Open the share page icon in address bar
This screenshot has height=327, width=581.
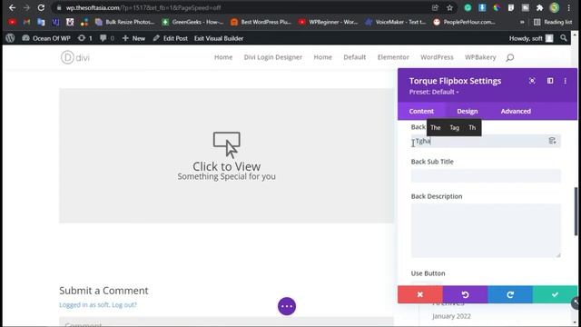[435, 8]
